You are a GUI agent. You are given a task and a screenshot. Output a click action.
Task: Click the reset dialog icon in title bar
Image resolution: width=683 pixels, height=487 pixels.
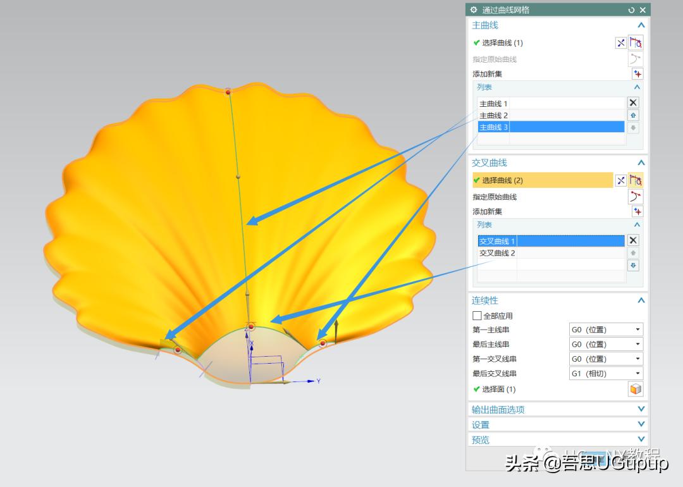631,10
